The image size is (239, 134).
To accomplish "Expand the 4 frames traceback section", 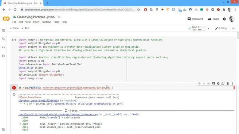I will (71, 111).
